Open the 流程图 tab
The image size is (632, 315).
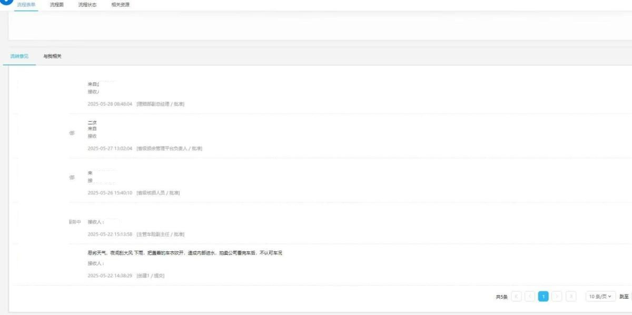pyautogui.click(x=57, y=5)
